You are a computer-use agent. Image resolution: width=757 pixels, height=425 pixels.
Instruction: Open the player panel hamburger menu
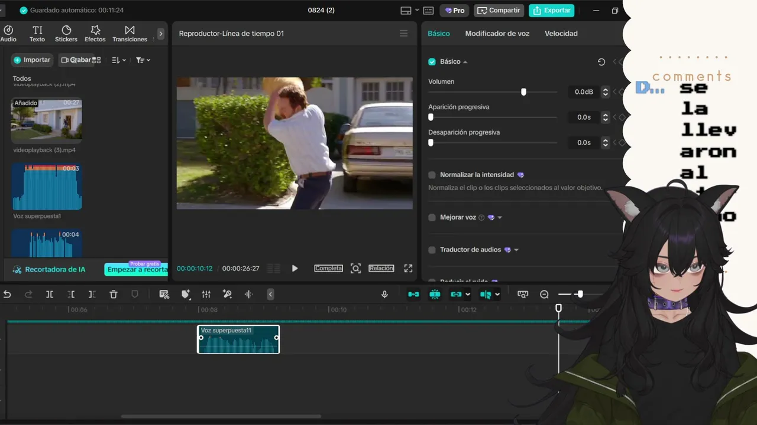click(403, 34)
